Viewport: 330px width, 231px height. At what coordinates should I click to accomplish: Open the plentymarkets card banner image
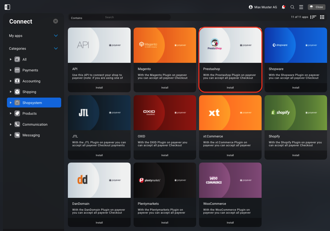(x=165, y=180)
